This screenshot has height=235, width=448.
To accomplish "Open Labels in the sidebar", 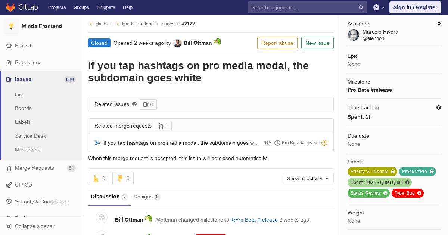I will click(x=23, y=122).
